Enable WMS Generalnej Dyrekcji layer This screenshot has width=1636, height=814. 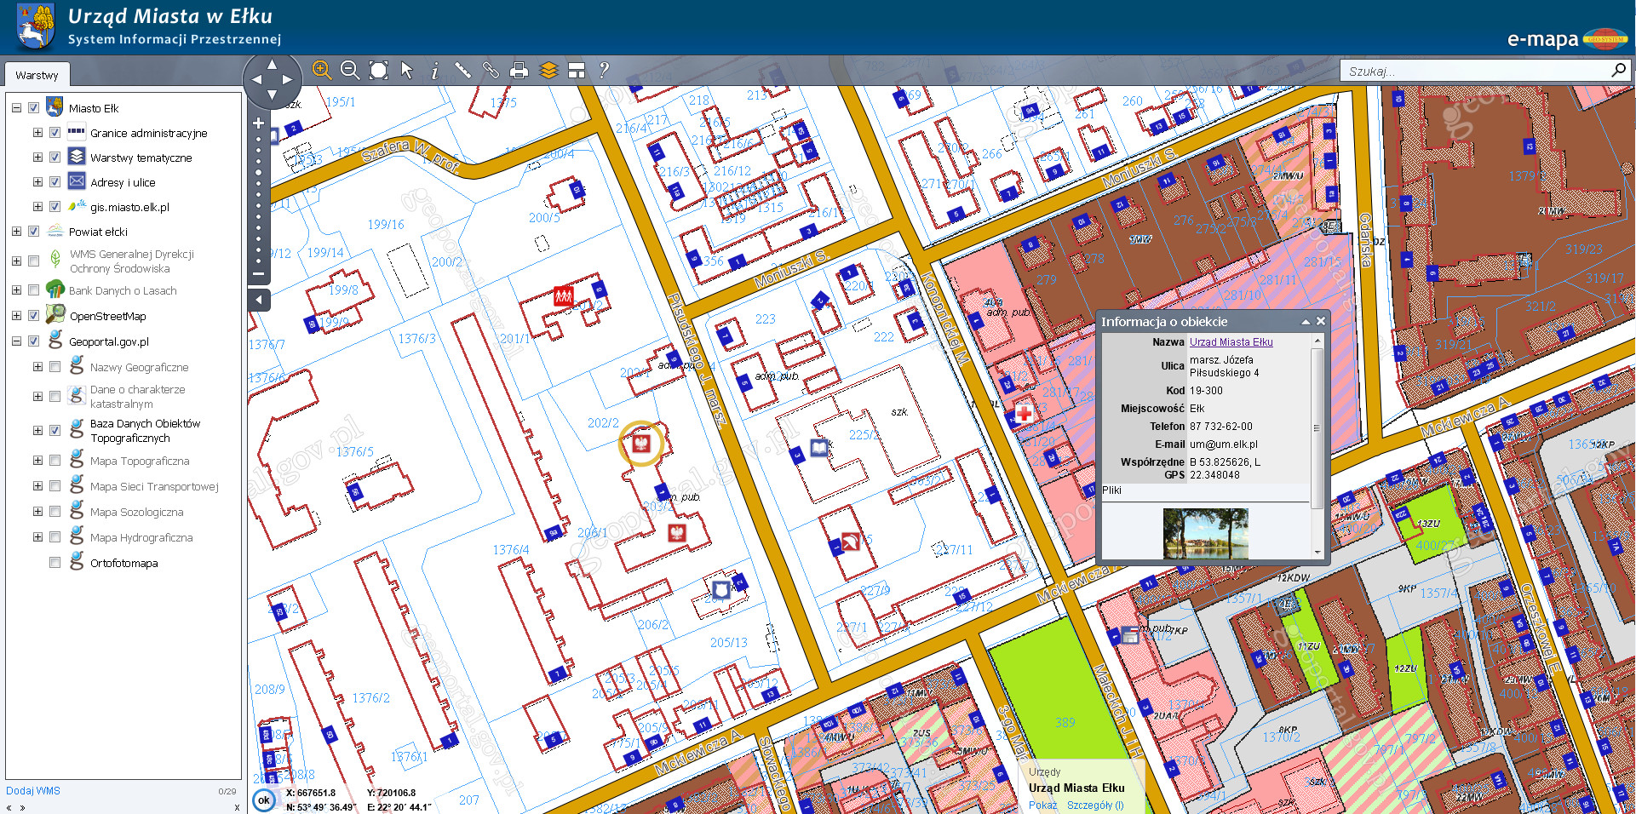click(33, 261)
